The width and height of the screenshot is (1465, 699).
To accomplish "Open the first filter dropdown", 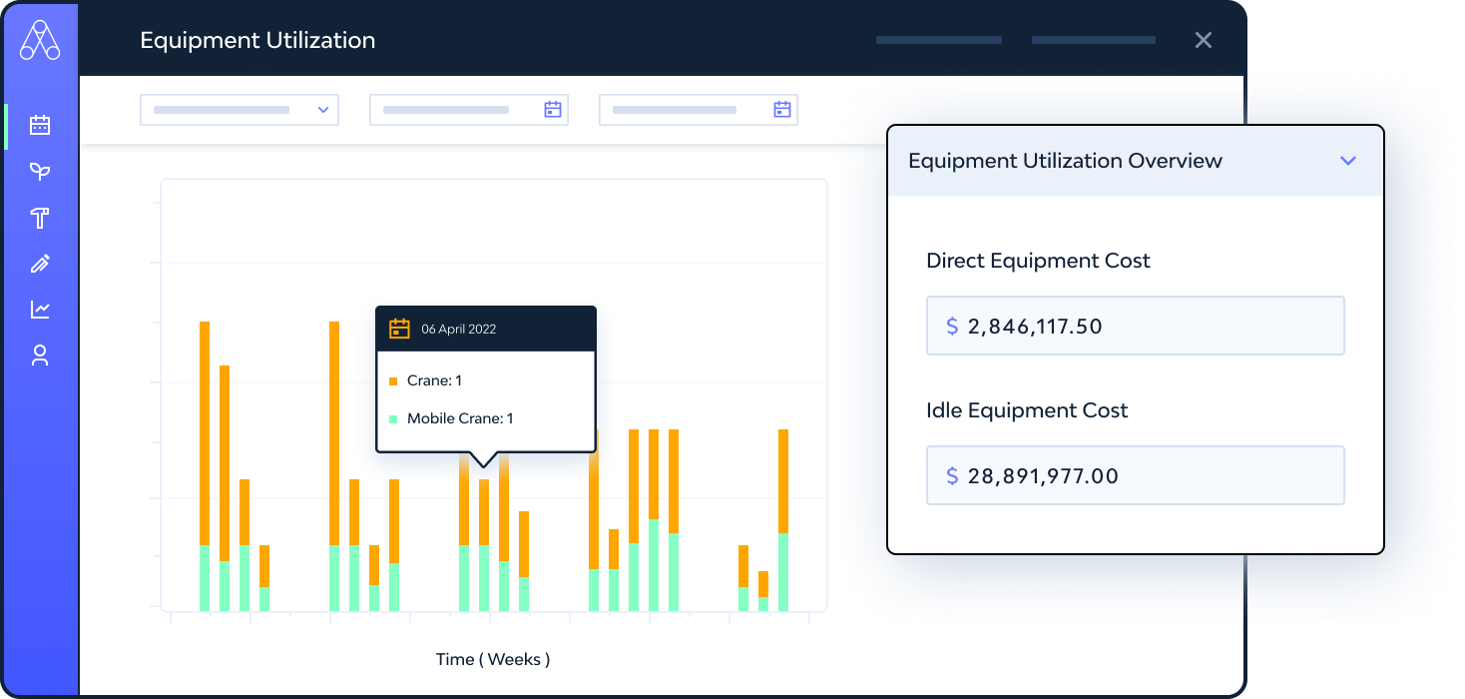I will [240, 110].
